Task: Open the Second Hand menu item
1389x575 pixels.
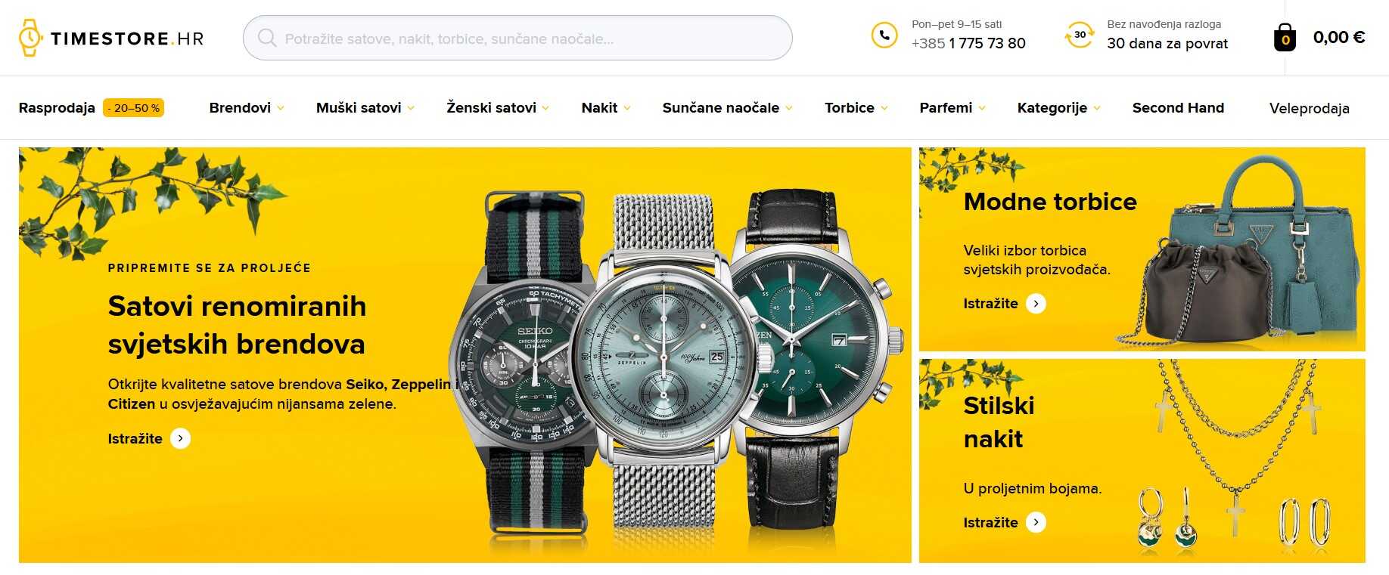Action: point(1178,108)
